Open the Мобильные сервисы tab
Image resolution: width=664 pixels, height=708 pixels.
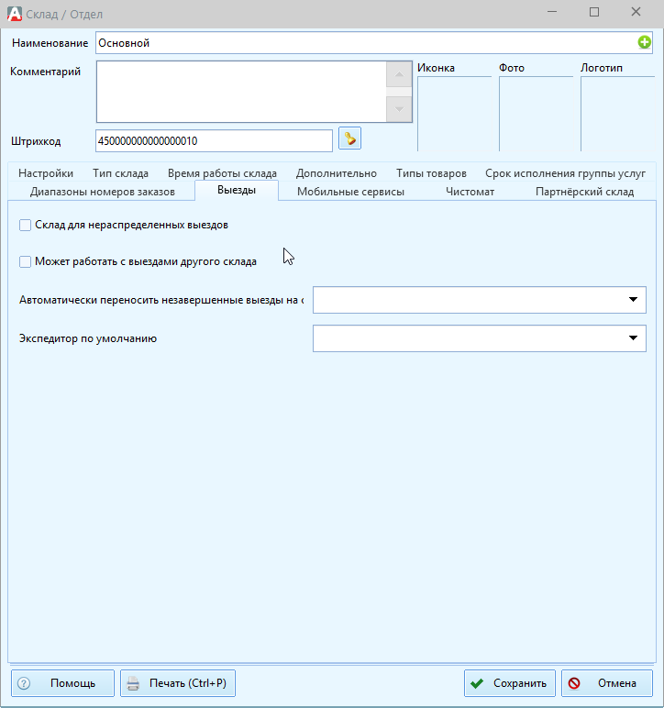(x=350, y=192)
